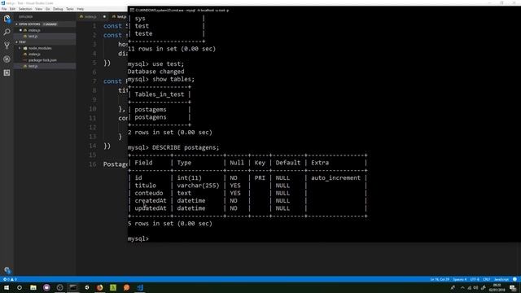Click the clock and date on the taskbar

pyautogui.click(x=497, y=287)
